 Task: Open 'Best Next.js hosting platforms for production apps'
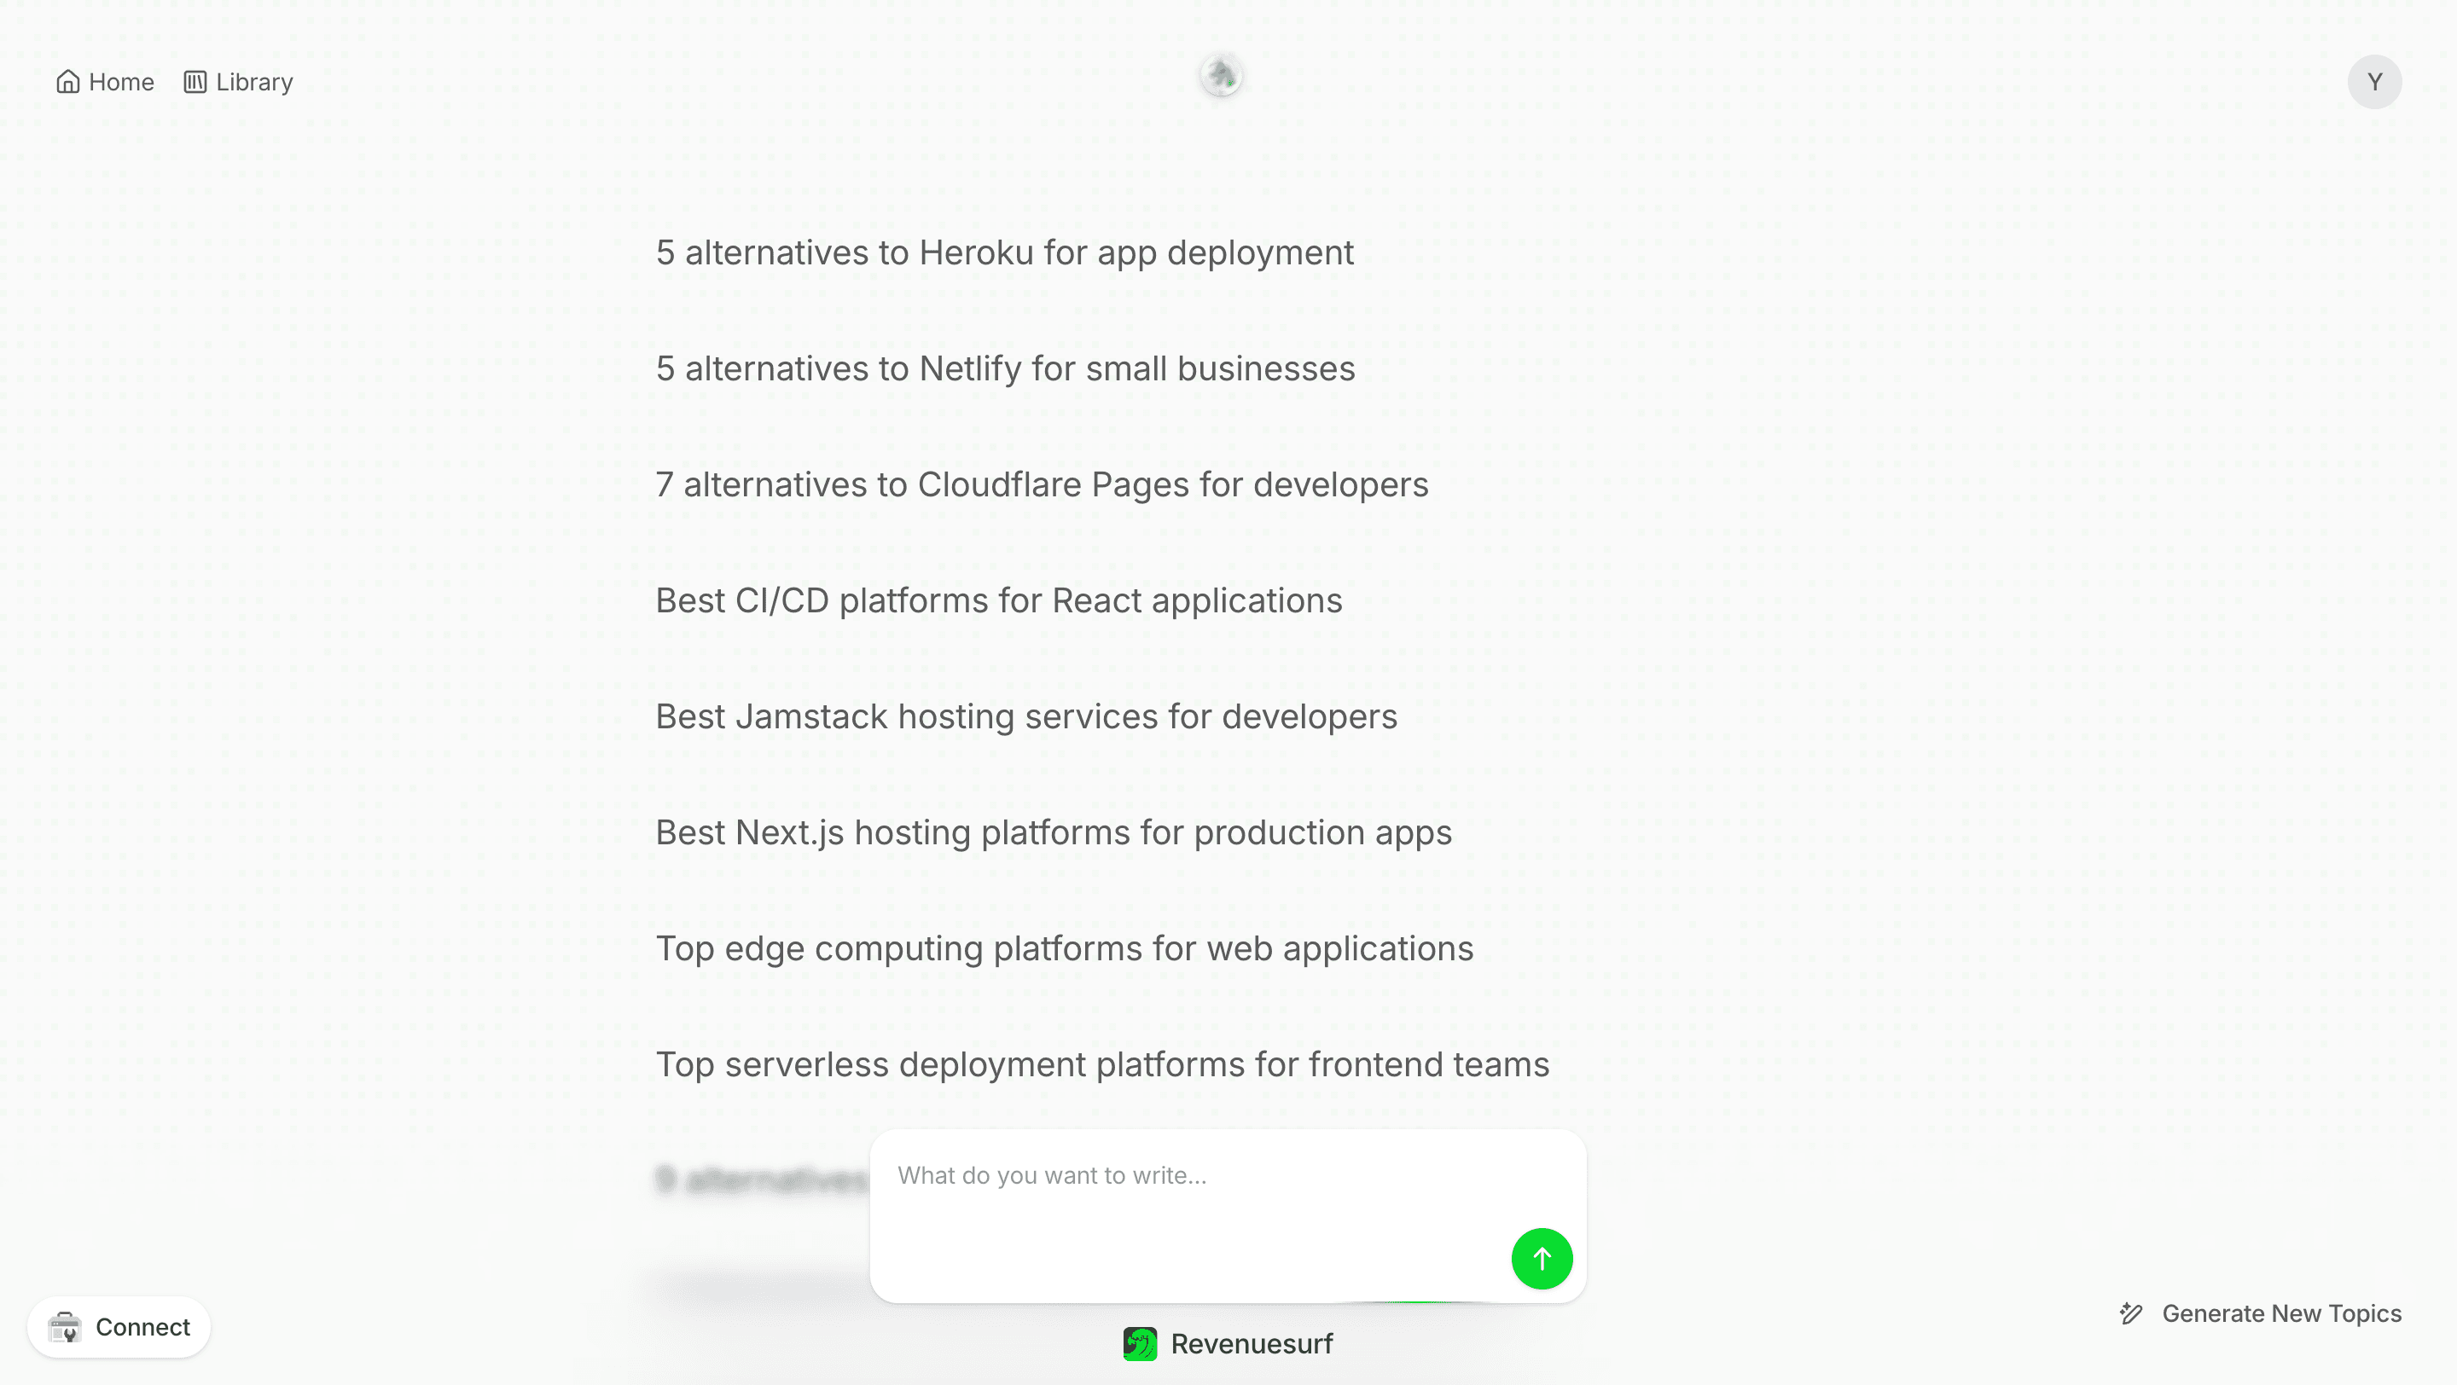point(1053,832)
